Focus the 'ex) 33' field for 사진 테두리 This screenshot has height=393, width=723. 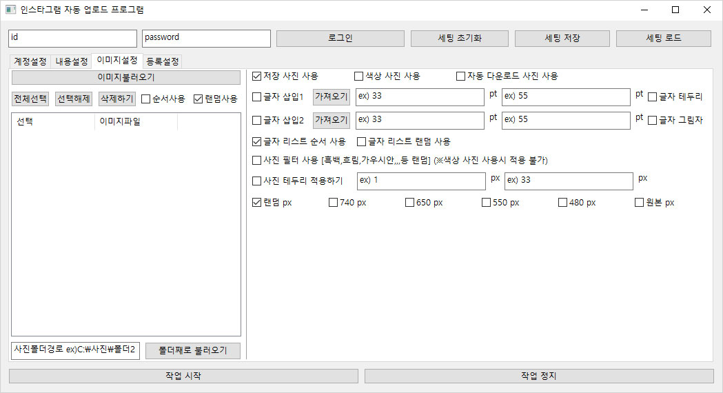click(569, 181)
